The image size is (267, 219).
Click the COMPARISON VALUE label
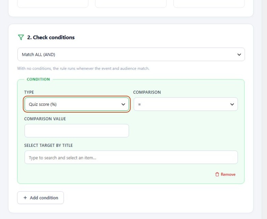point(45,119)
